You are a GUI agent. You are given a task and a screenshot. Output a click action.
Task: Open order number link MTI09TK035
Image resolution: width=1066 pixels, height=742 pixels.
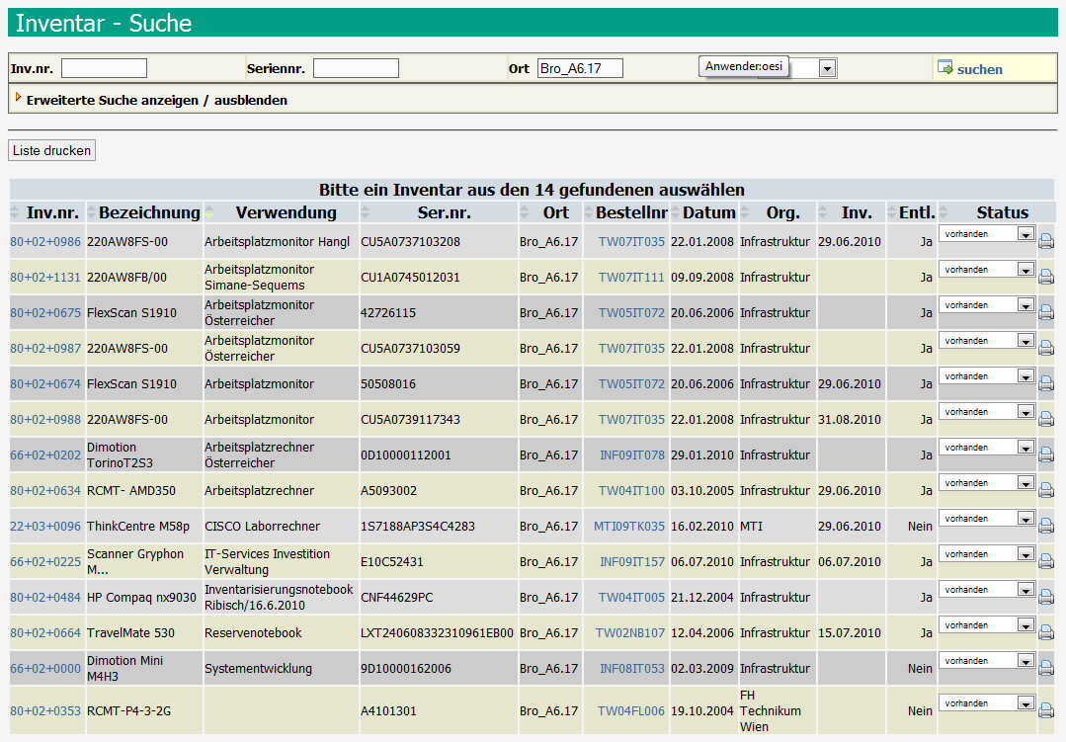[x=629, y=527]
